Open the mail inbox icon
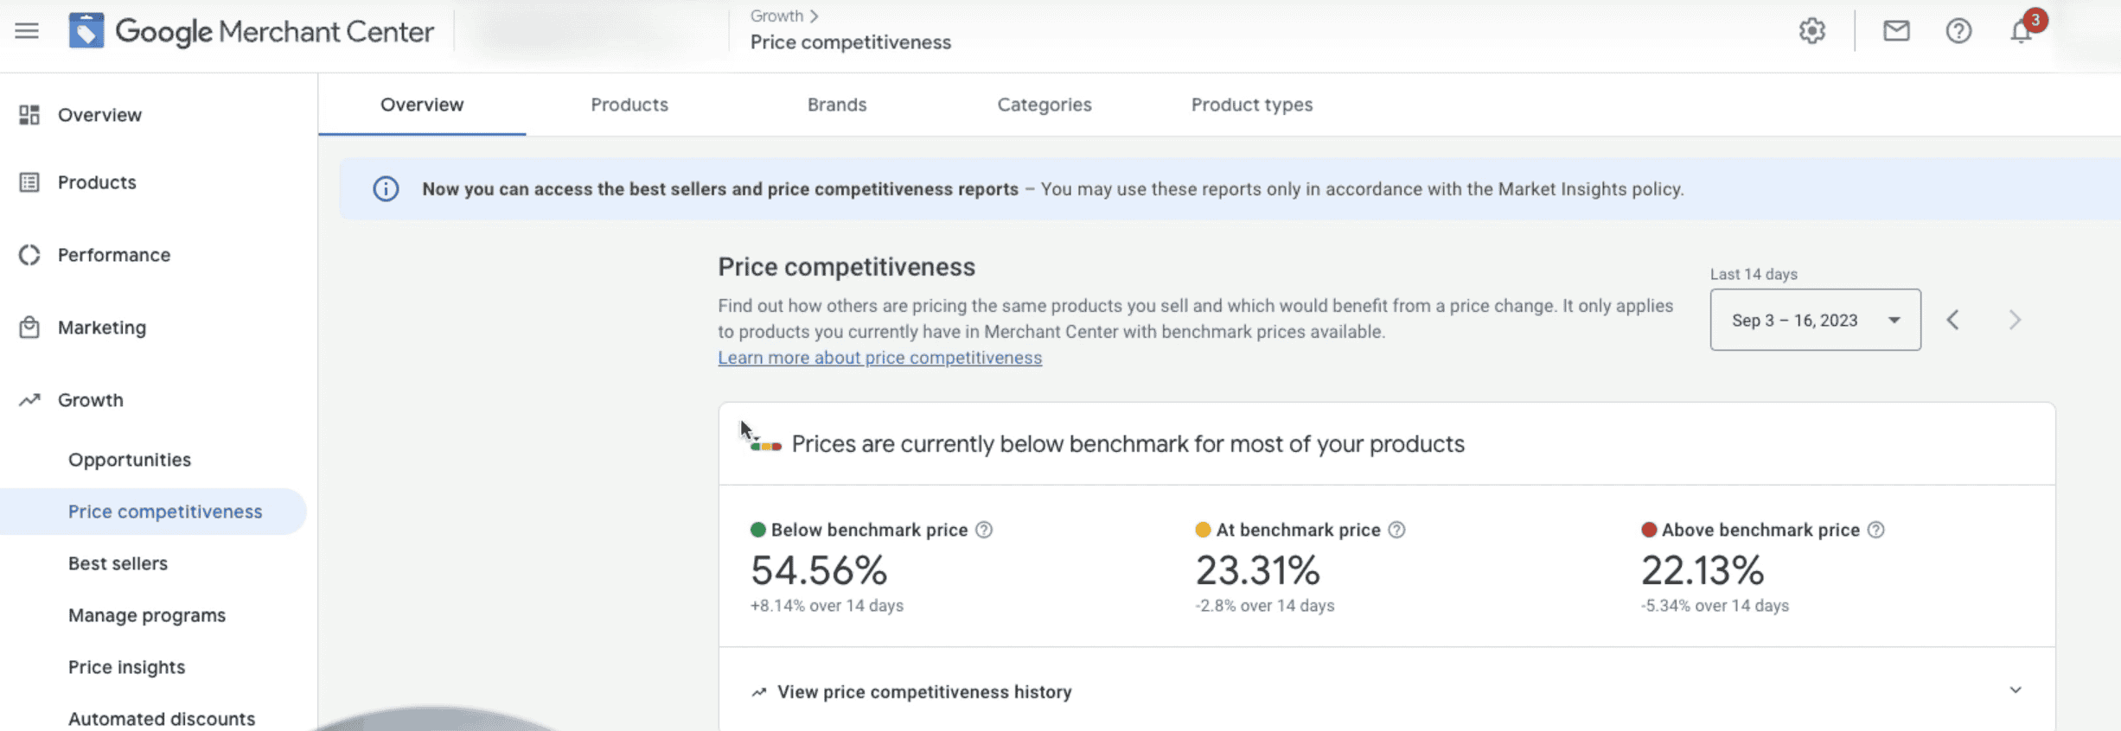This screenshot has height=731, width=2121. point(1895,31)
